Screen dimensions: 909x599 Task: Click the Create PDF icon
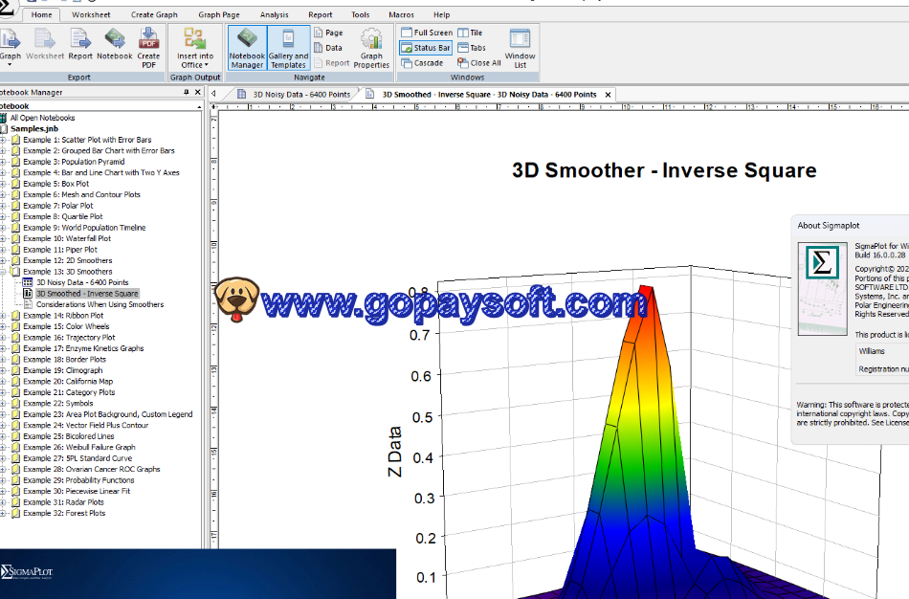click(x=148, y=39)
